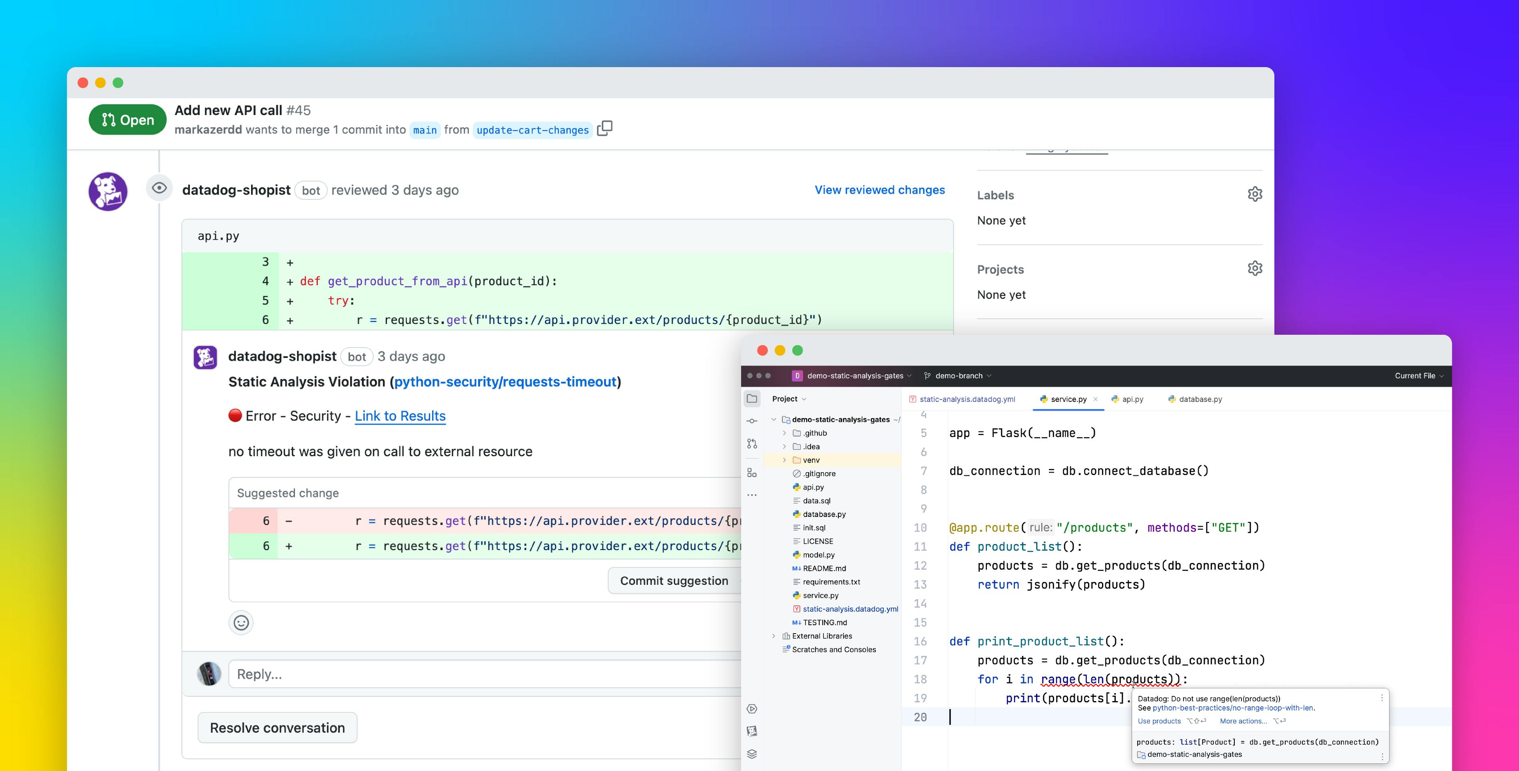Add emoji reaction via smiley icon

(241, 622)
